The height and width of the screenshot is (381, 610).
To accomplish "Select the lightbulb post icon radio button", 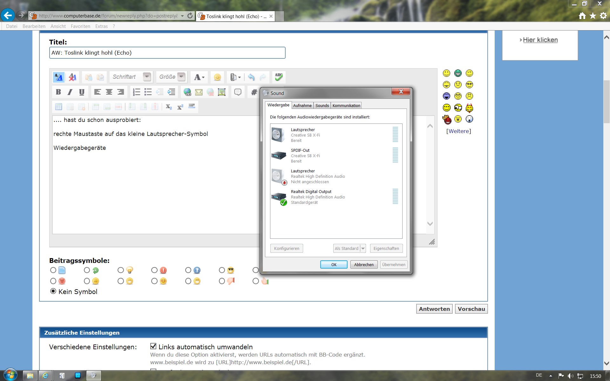I will pyautogui.click(x=121, y=270).
